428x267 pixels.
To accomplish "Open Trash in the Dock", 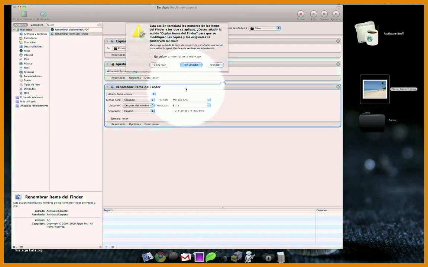I will tap(281, 257).
